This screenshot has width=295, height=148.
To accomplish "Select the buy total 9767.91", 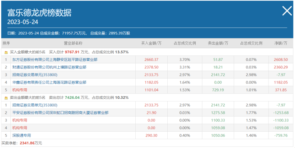I will pyautogui.click(x=72, y=52).
